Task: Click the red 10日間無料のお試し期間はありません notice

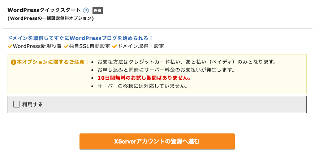Action: (x=144, y=78)
